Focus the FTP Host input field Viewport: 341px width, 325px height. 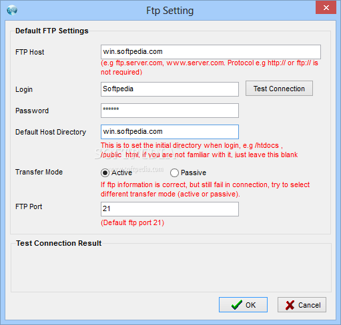211,52
